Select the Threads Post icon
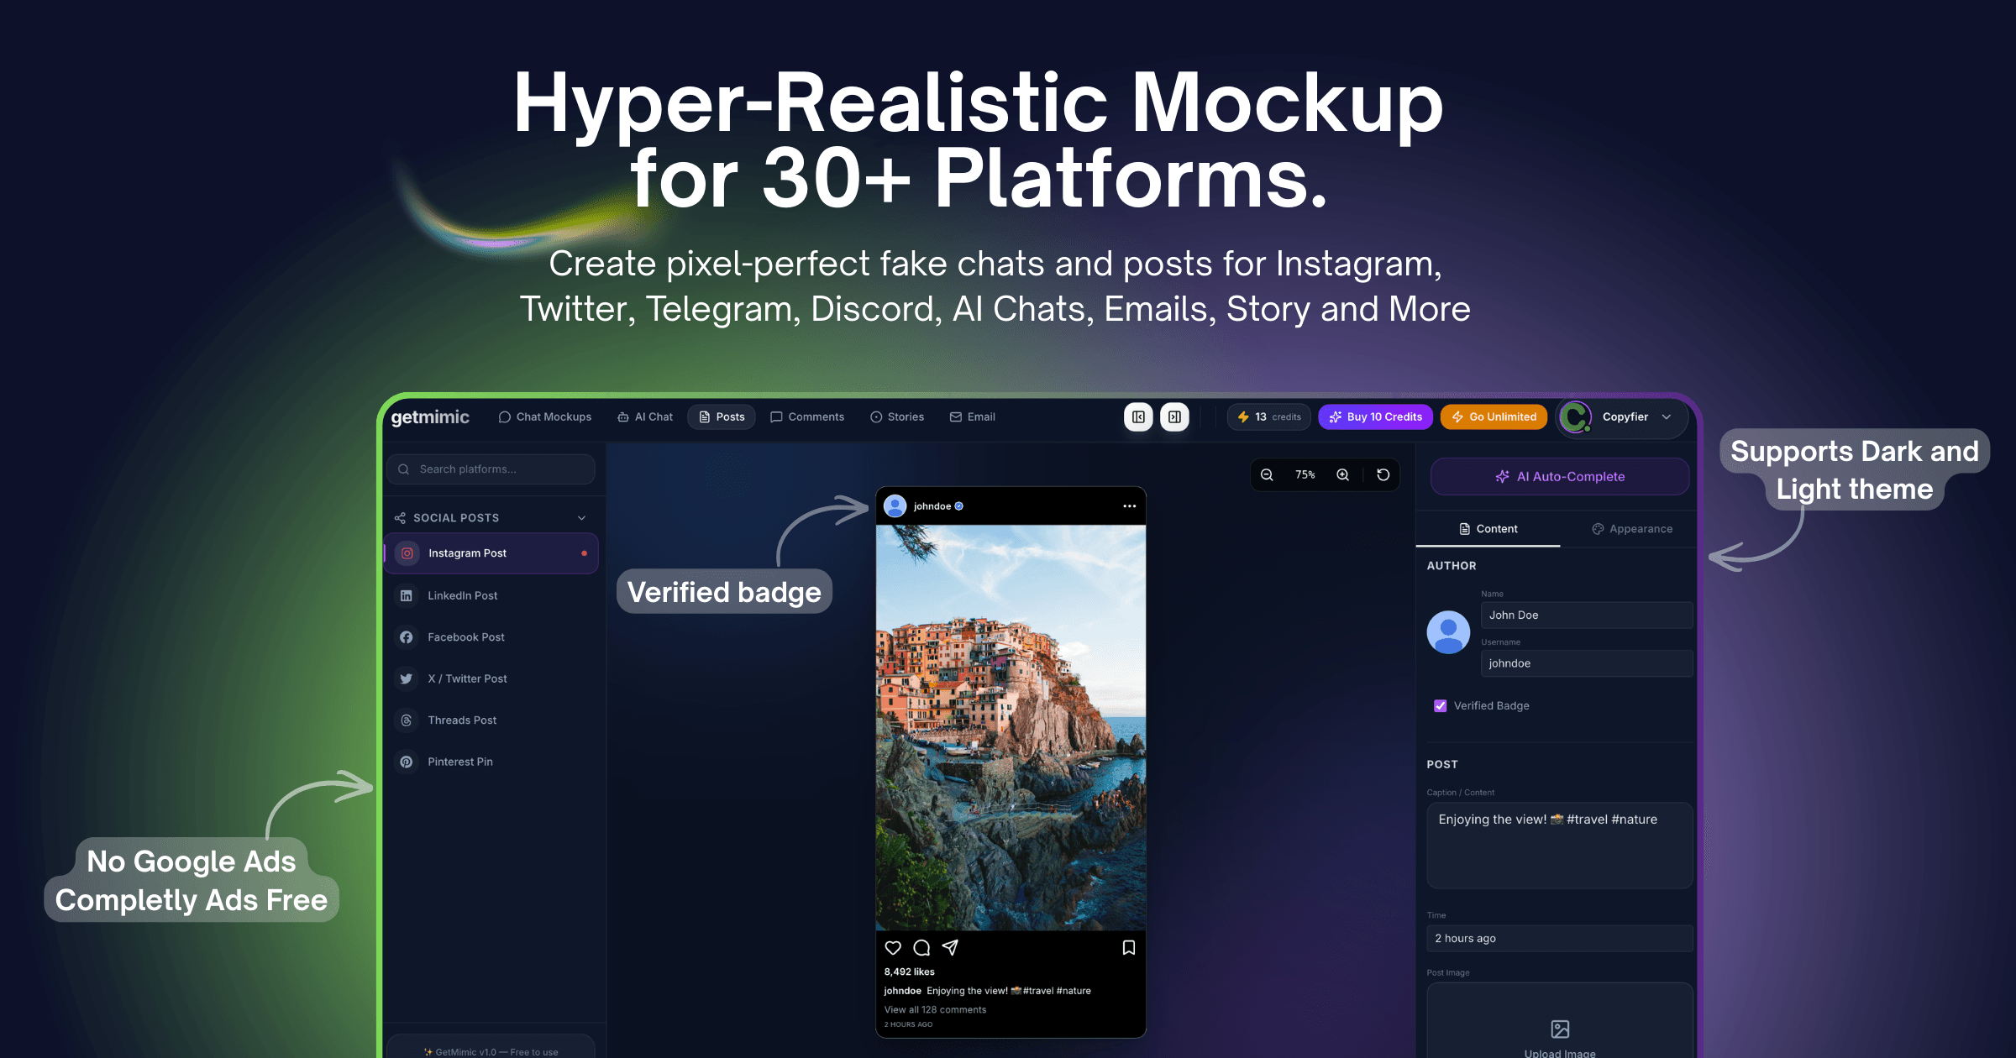The image size is (2016, 1058). tap(406, 720)
